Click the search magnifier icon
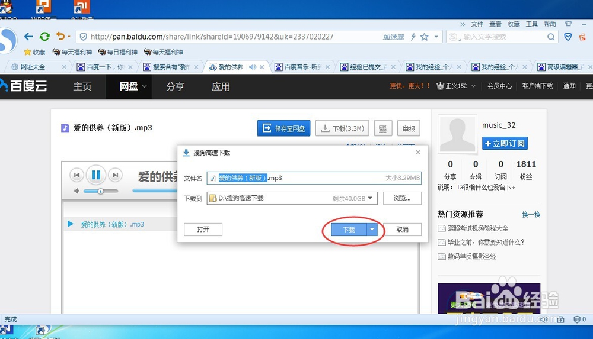The image size is (593, 339). pos(551,37)
